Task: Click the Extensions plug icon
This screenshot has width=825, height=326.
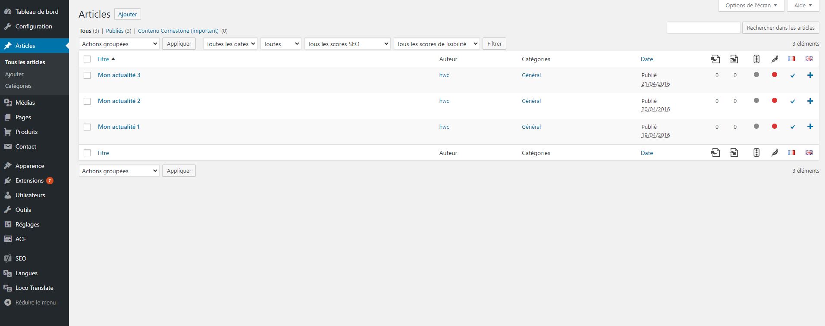Action: pyautogui.click(x=8, y=180)
